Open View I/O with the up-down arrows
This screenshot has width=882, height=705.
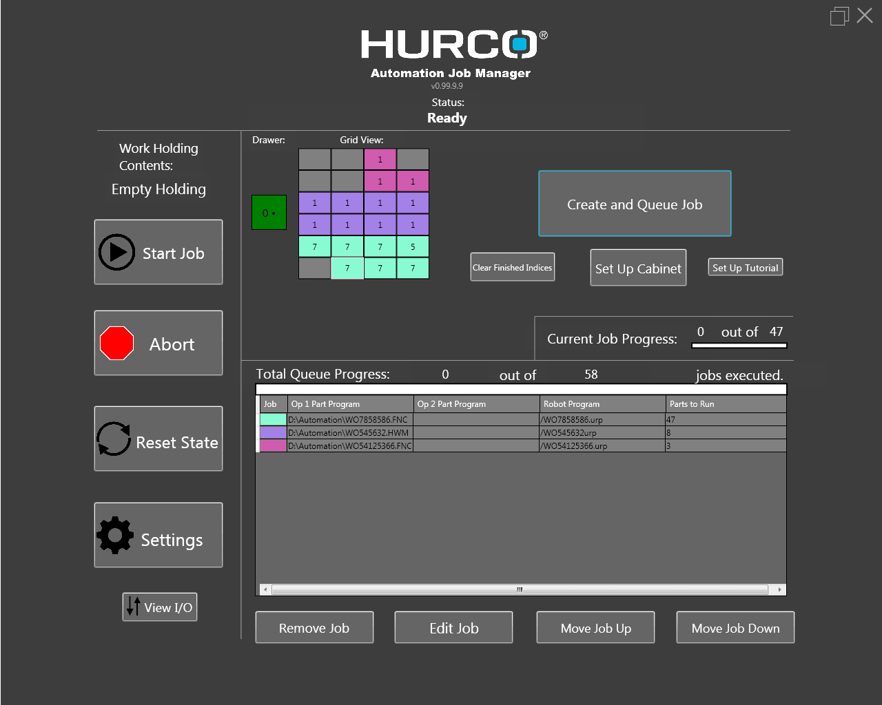[134, 607]
